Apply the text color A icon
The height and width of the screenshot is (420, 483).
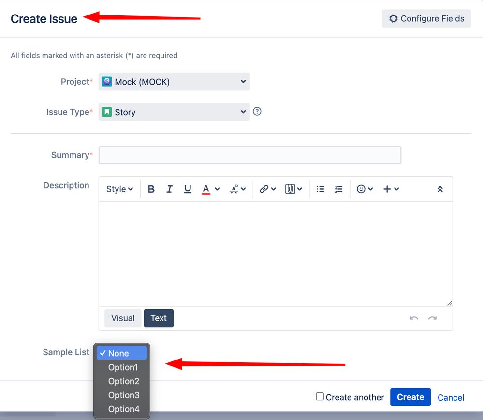click(206, 189)
